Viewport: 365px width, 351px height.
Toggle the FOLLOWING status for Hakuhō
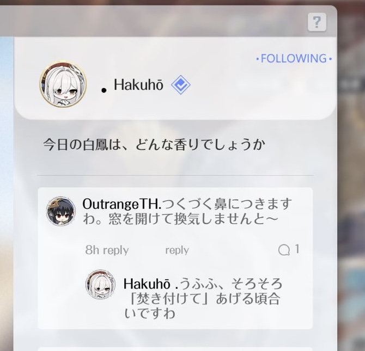click(294, 58)
